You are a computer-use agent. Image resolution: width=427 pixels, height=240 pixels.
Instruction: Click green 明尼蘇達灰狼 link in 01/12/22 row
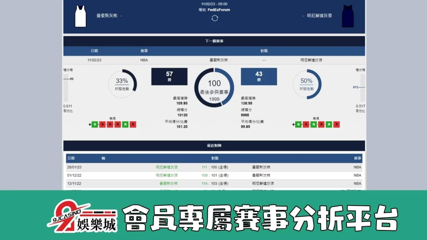167,175
